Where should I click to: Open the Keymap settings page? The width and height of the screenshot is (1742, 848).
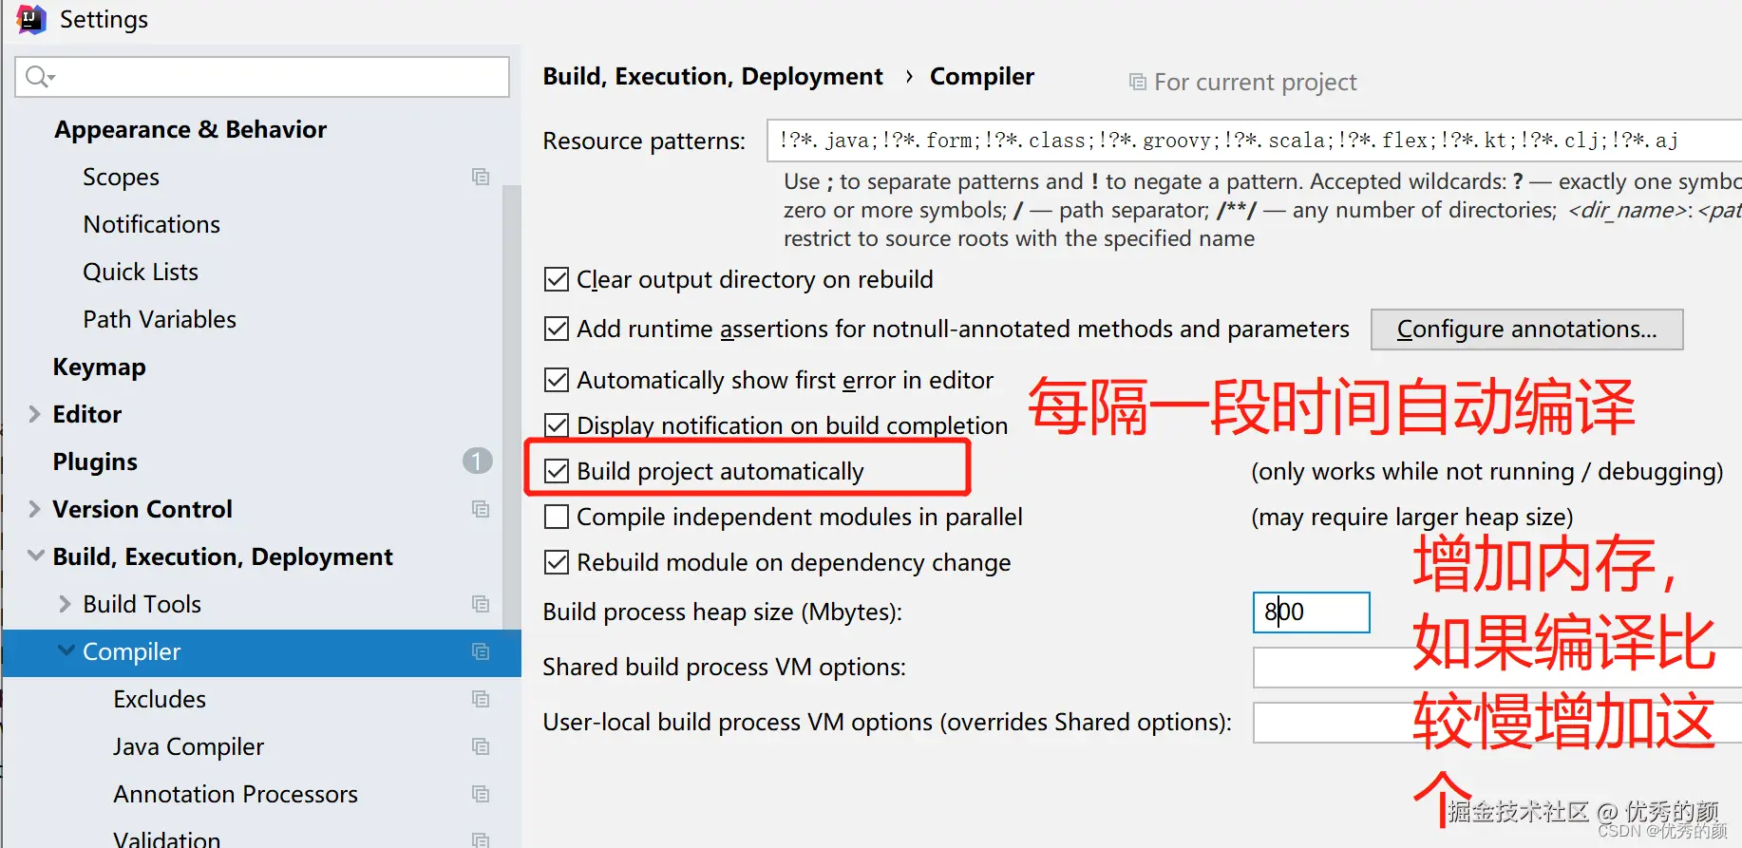99,367
